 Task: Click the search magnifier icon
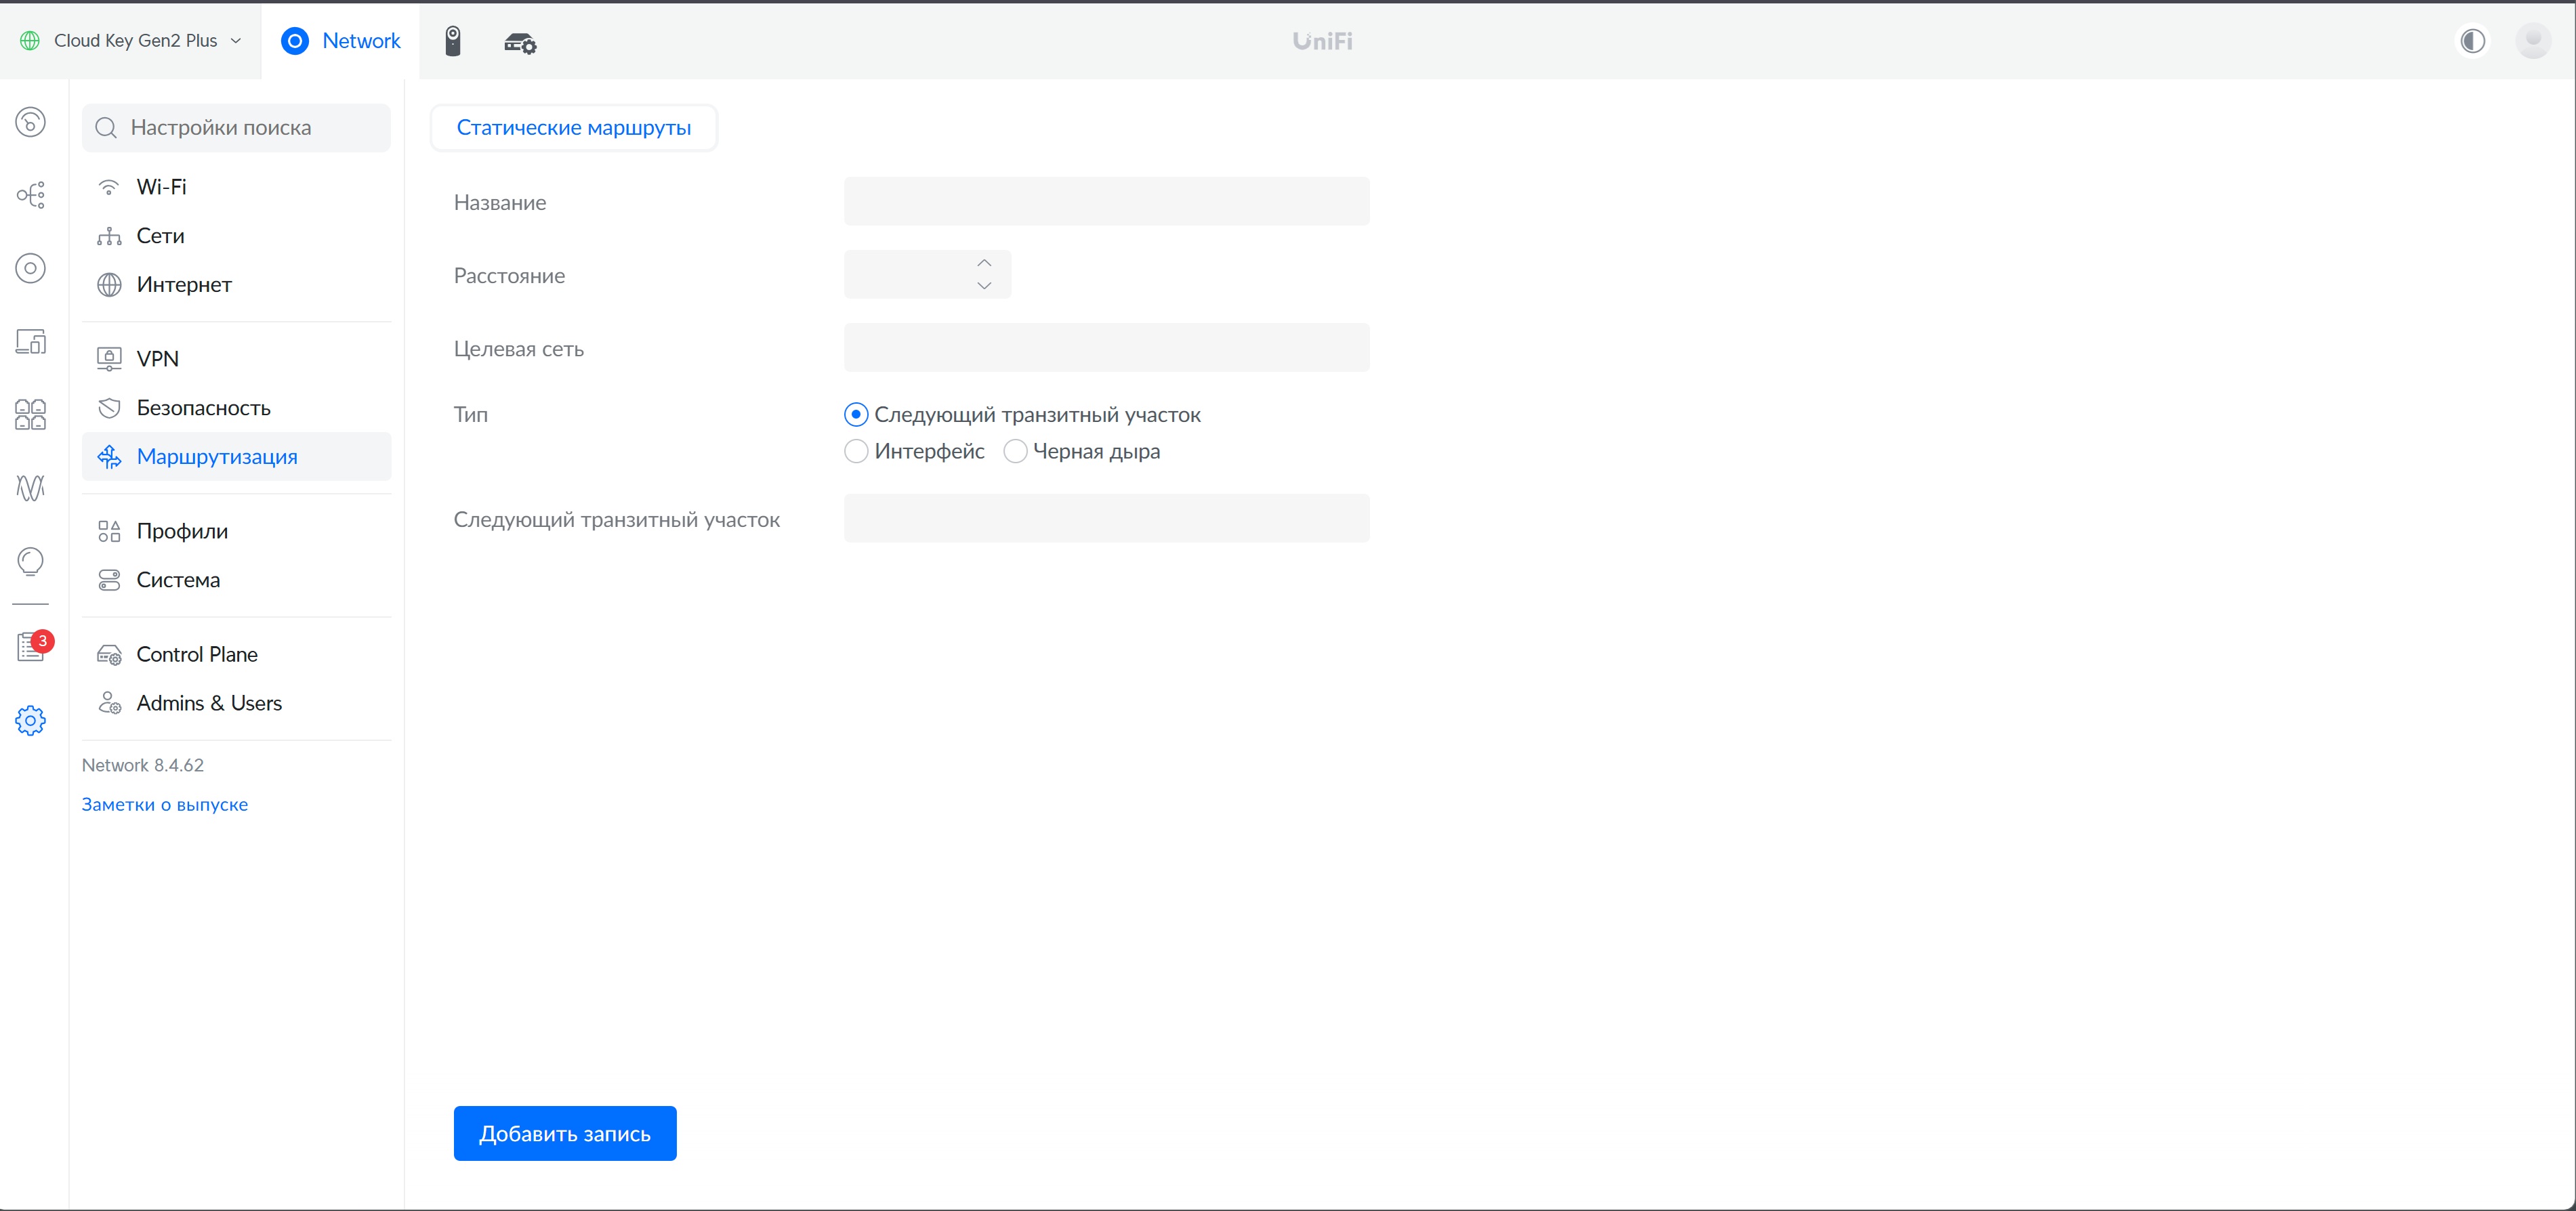(x=106, y=128)
